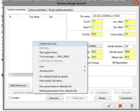Screen dimensions: 140x111
Task: Switch to Toolpath parameters tab
Action: tap(16, 9)
